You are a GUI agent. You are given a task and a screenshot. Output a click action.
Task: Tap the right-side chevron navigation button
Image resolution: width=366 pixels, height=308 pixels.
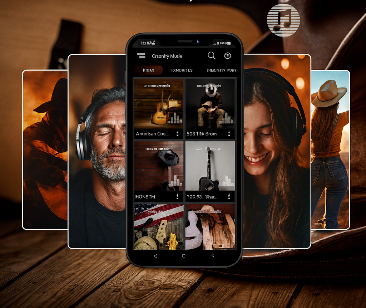click(213, 256)
